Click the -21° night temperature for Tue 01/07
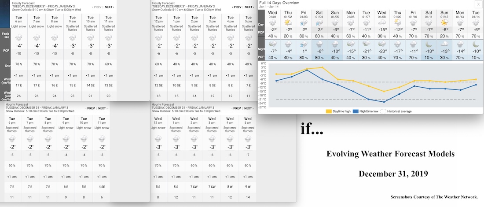Image resolution: width=484 pixels, height=207 pixels. pos(366,51)
